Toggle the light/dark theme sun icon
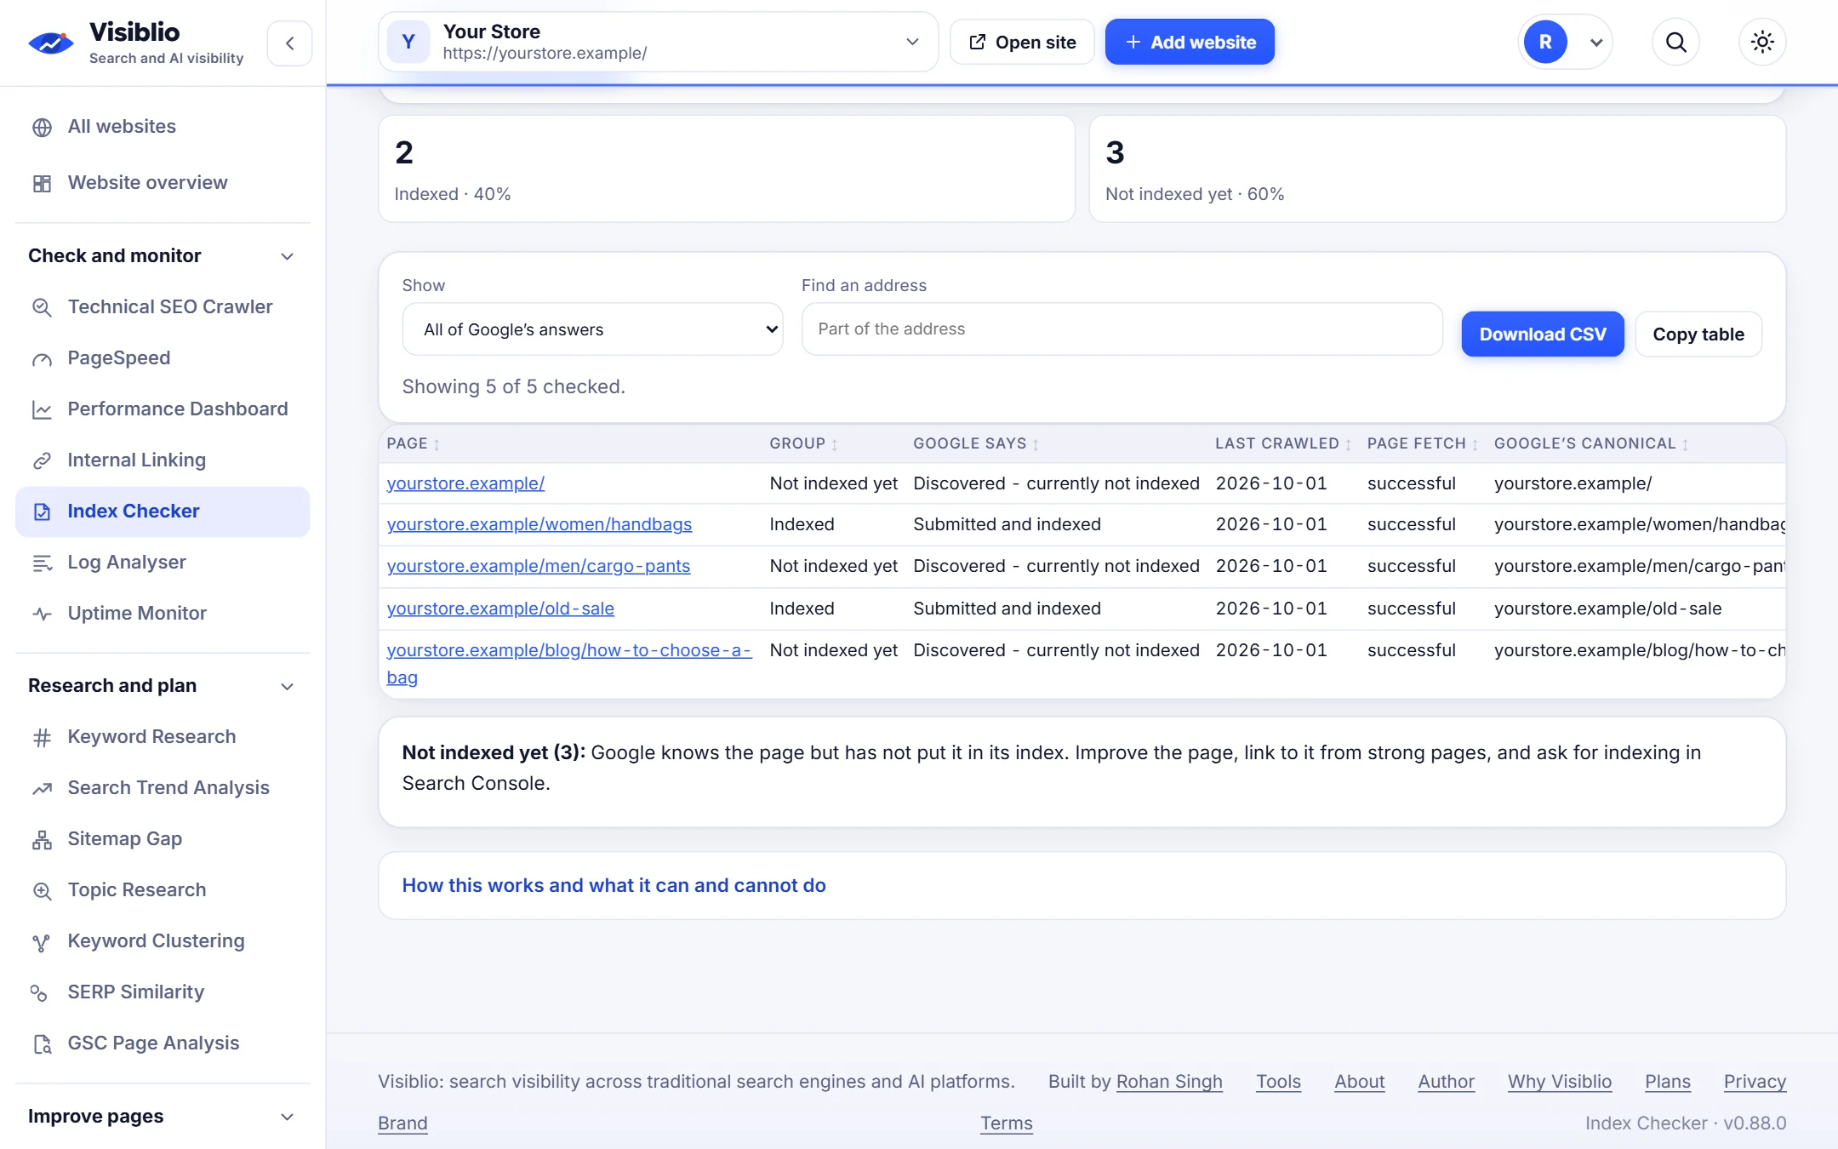This screenshot has height=1149, width=1838. coord(1762,42)
